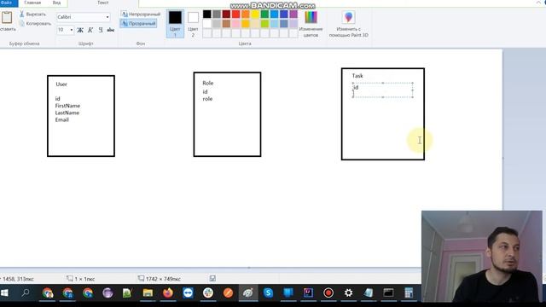Image resolution: width=546 pixels, height=307 pixels.
Task: Click the canvas size icon in status bar
Action: pyautogui.click(x=141, y=279)
